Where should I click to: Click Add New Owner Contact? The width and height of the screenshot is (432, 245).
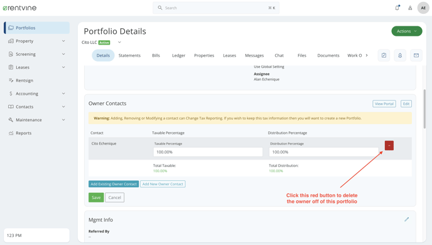pos(163,184)
